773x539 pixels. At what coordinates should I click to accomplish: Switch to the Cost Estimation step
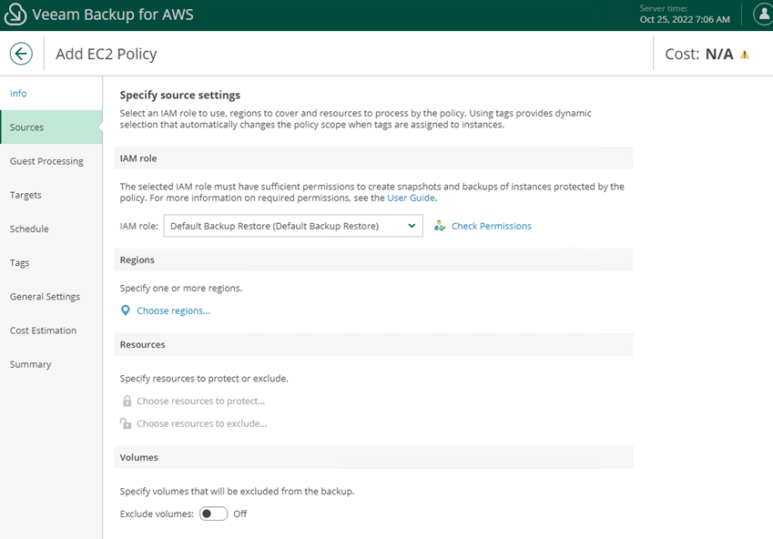point(43,331)
